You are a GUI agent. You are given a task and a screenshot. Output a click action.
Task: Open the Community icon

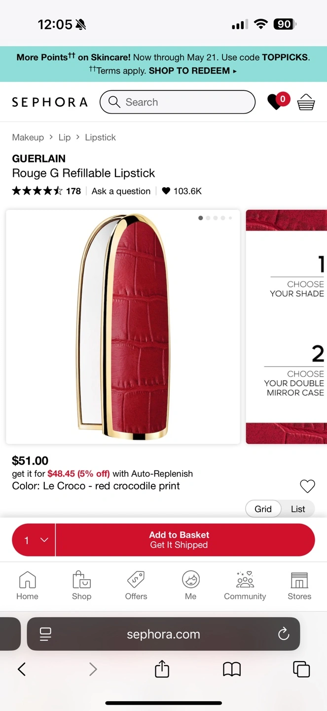point(245,586)
